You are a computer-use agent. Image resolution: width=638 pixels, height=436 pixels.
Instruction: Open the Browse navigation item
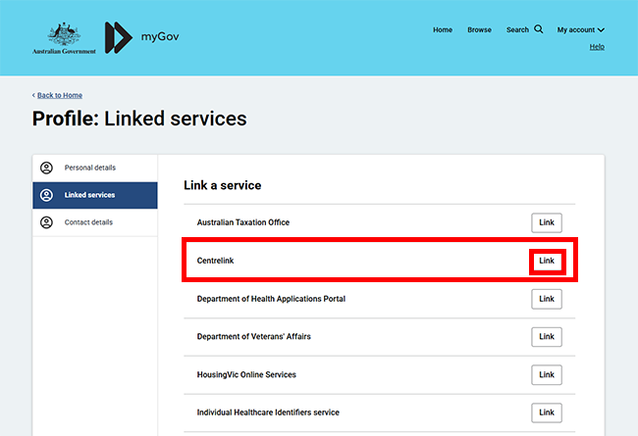click(x=479, y=30)
